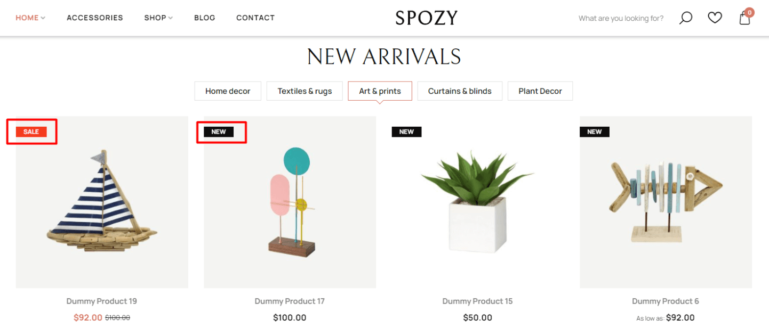Show the Curtains & blinds tab

click(x=460, y=91)
